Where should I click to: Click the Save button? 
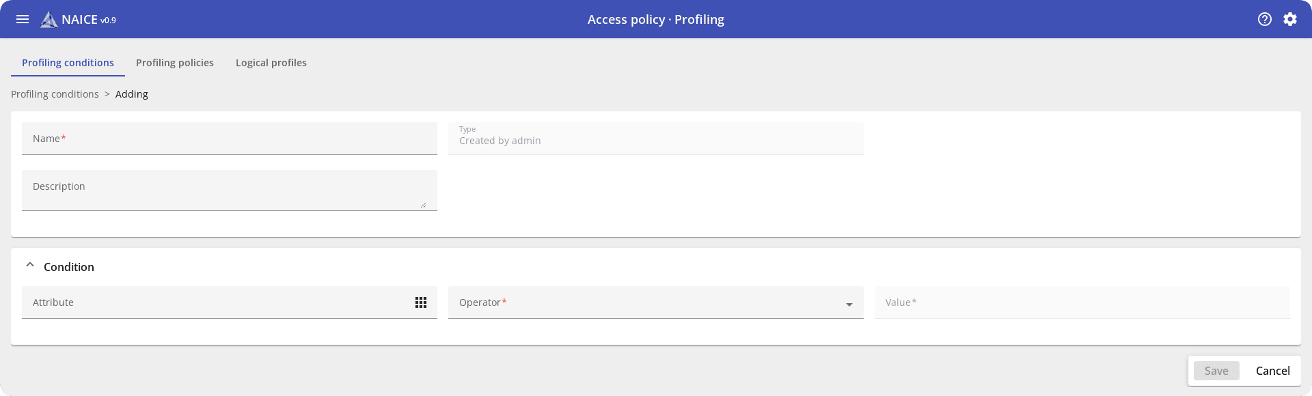[x=1216, y=371]
